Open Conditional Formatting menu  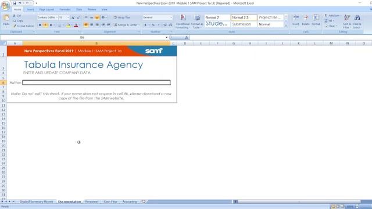point(183,21)
